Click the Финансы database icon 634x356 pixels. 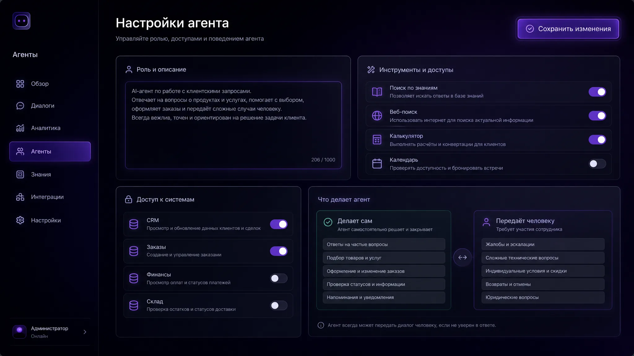tap(134, 278)
